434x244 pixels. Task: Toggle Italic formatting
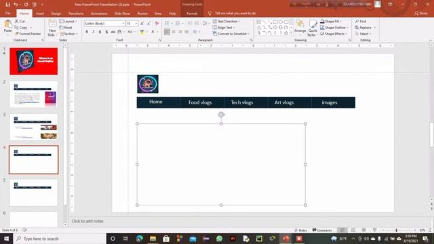tap(94, 32)
